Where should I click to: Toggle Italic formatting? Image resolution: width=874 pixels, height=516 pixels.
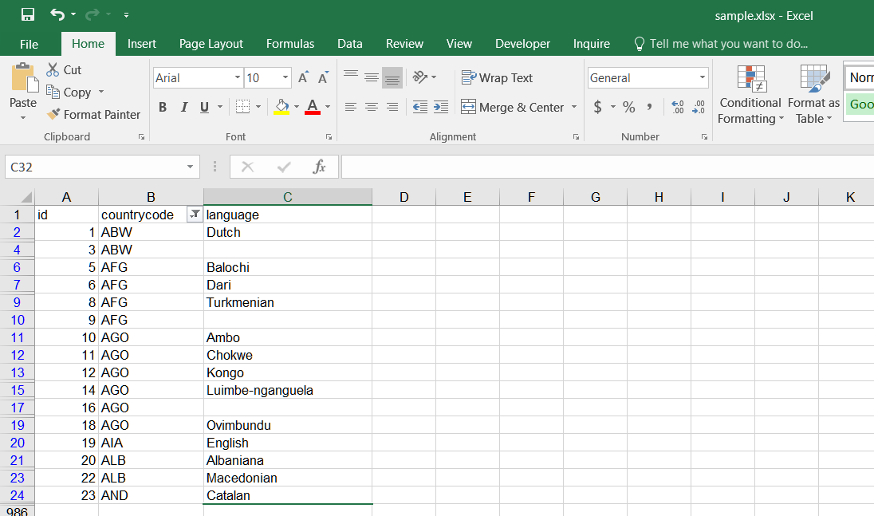184,107
